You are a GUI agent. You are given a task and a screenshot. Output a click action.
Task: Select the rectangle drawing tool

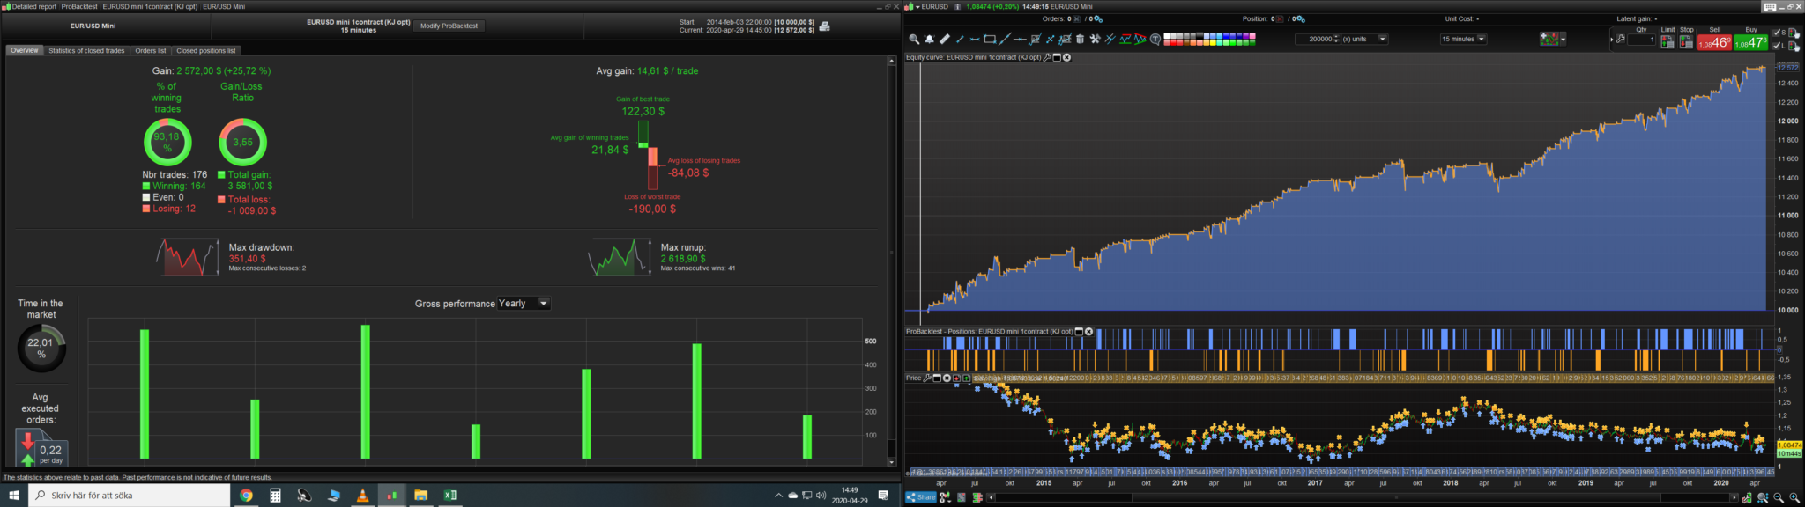point(990,39)
